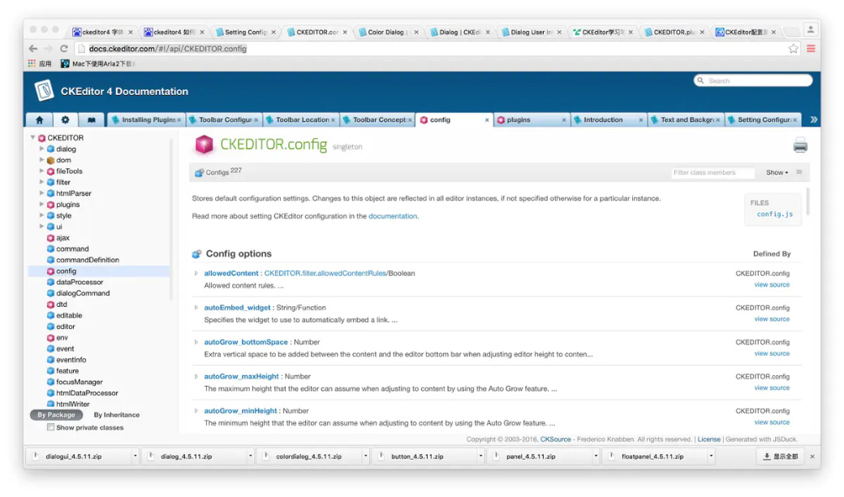Click view source for autoEmbed_widget
The image size is (844, 497).
[771, 319]
